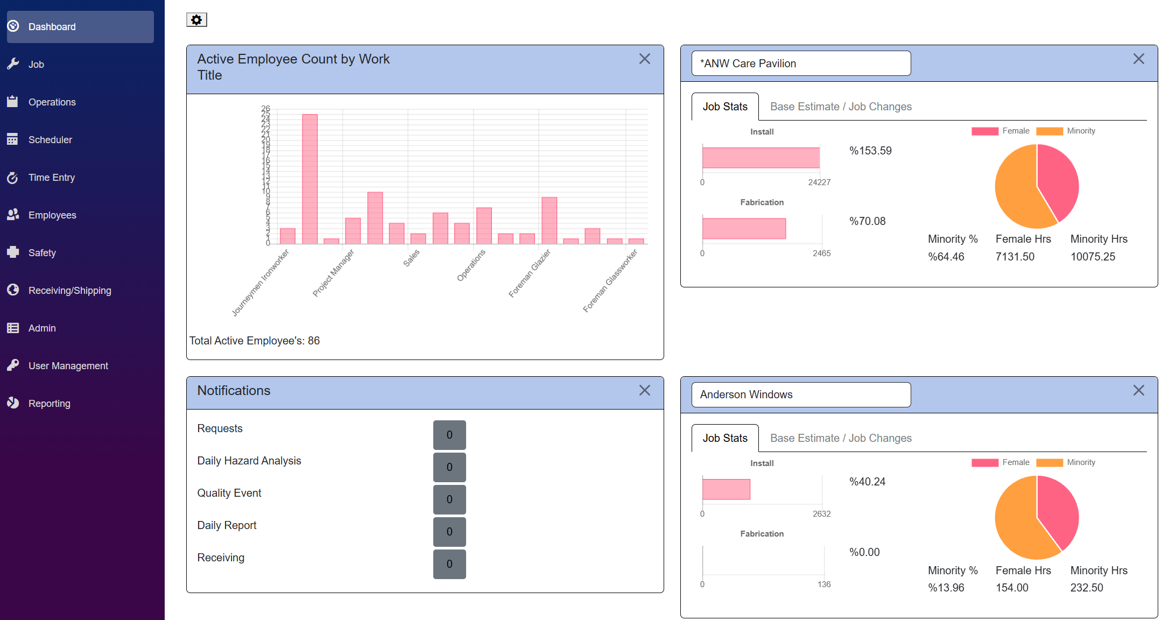This screenshot has height=620, width=1169.
Task: Click the 'Total Active Employee's: 86' text
Action: [255, 341]
